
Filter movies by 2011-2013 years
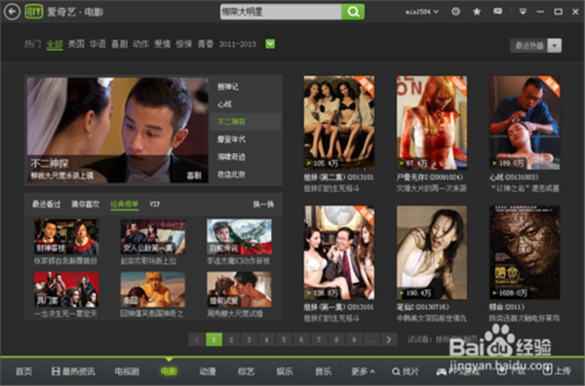pyautogui.click(x=238, y=44)
